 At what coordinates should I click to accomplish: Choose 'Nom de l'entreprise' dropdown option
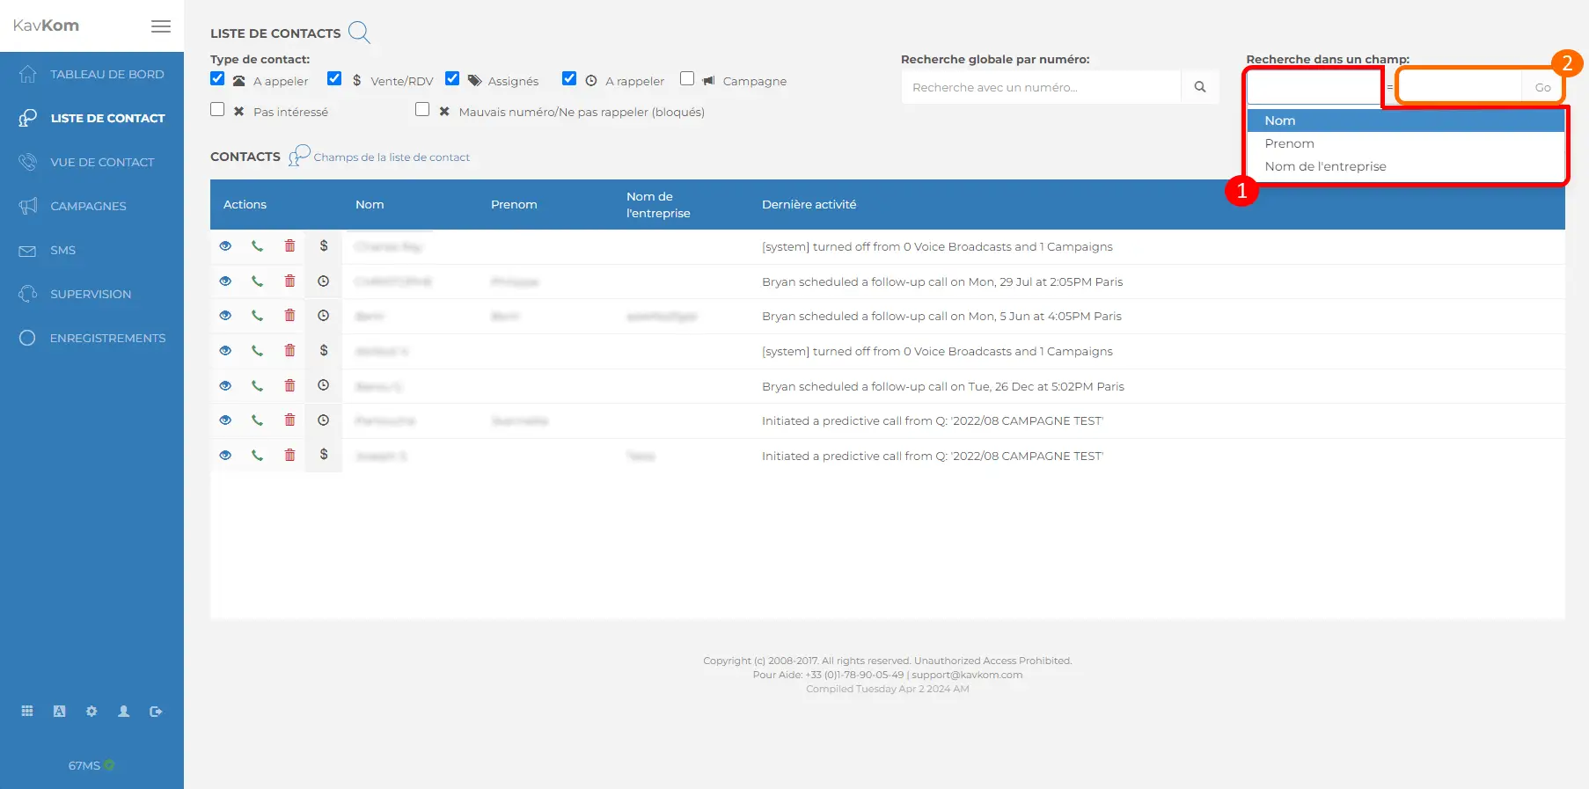coord(1325,166)
